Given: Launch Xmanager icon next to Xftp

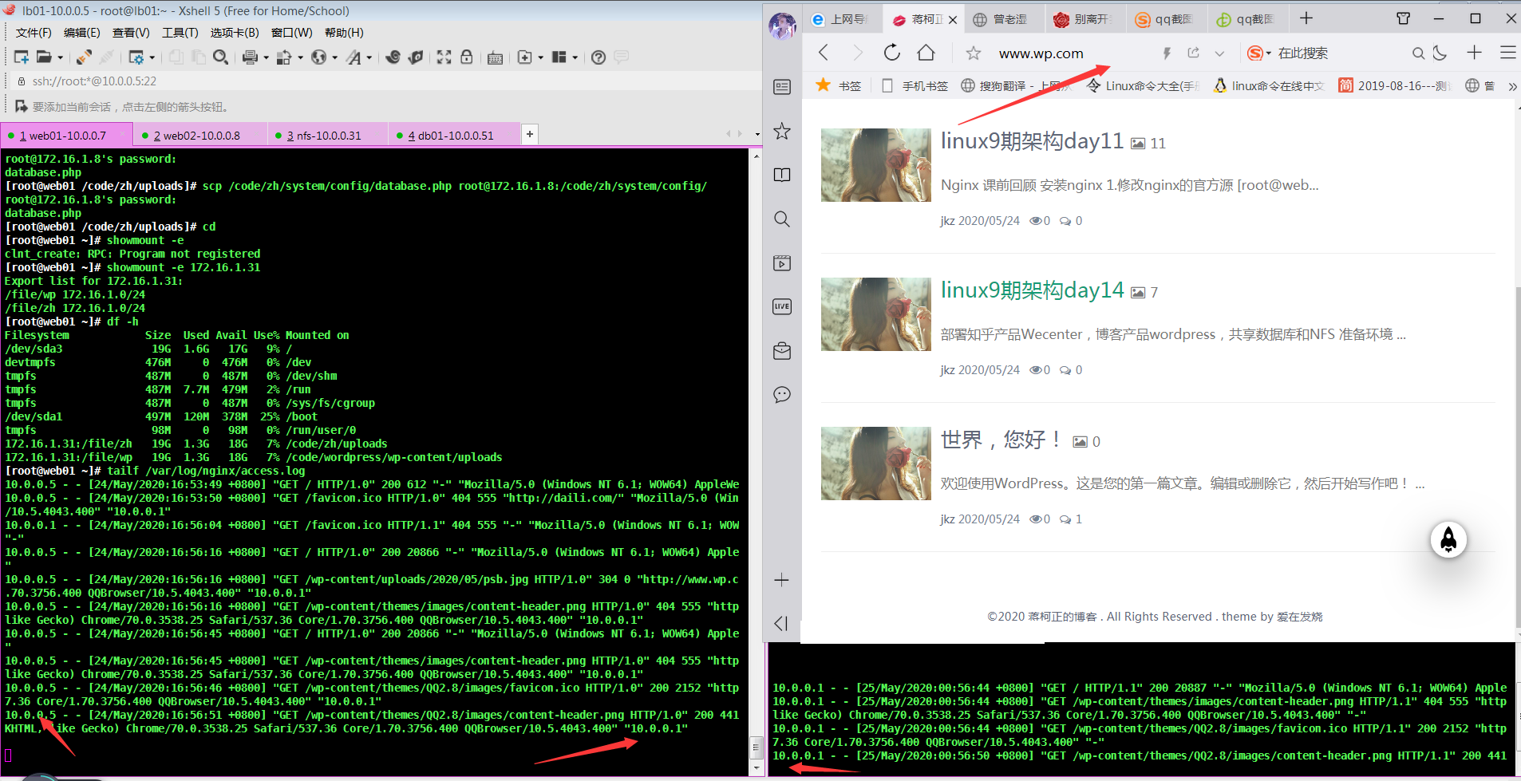Looking at the screenshot, I should (415, 57).
